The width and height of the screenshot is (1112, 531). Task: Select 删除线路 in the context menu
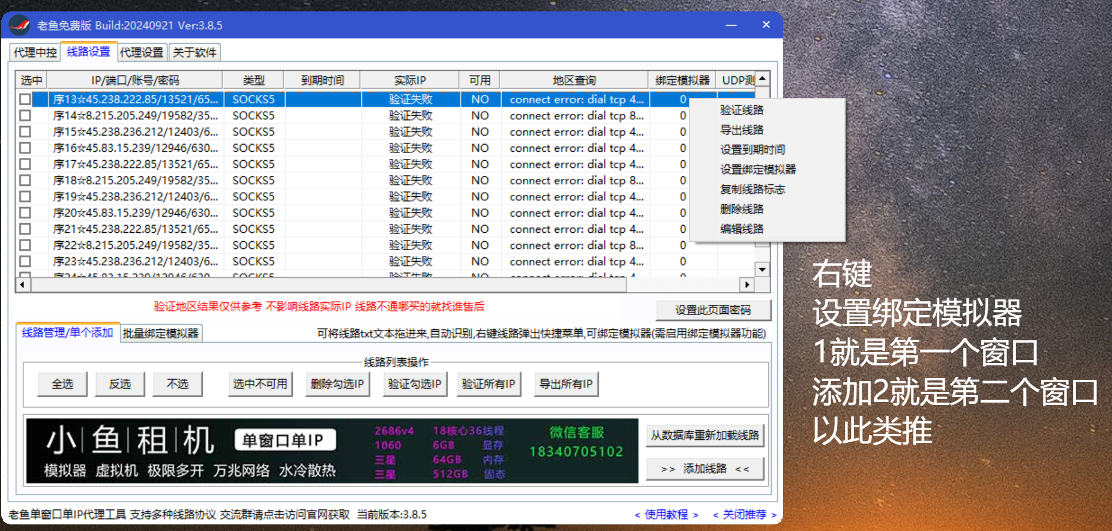742,209
